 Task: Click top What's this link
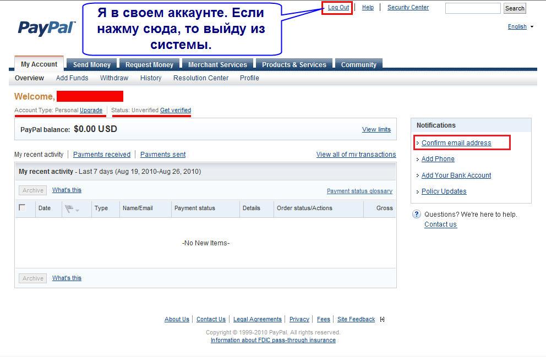click(x=67, y=190)
